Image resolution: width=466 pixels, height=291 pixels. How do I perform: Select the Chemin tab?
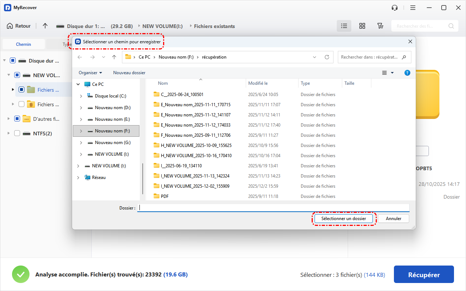pos(23,44)
